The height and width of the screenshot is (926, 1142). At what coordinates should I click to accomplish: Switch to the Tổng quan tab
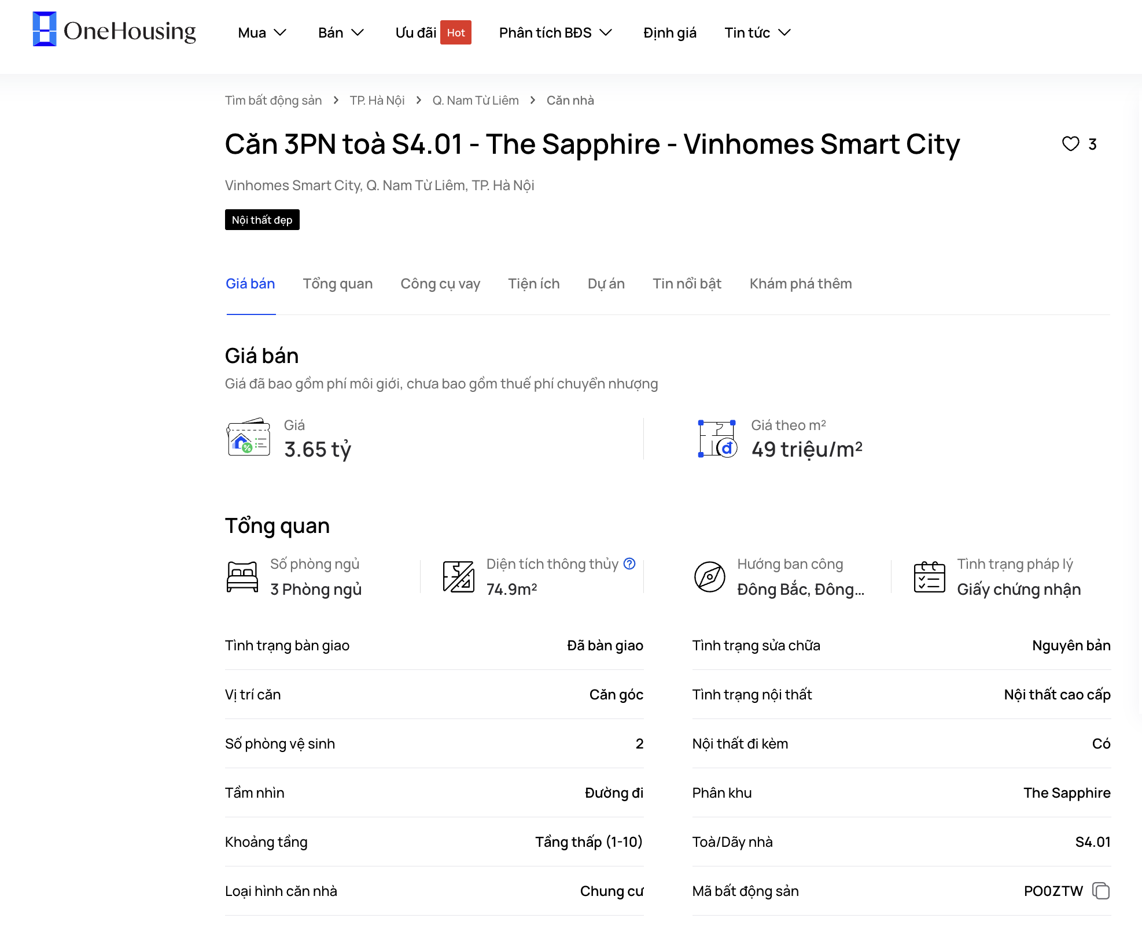338,284
